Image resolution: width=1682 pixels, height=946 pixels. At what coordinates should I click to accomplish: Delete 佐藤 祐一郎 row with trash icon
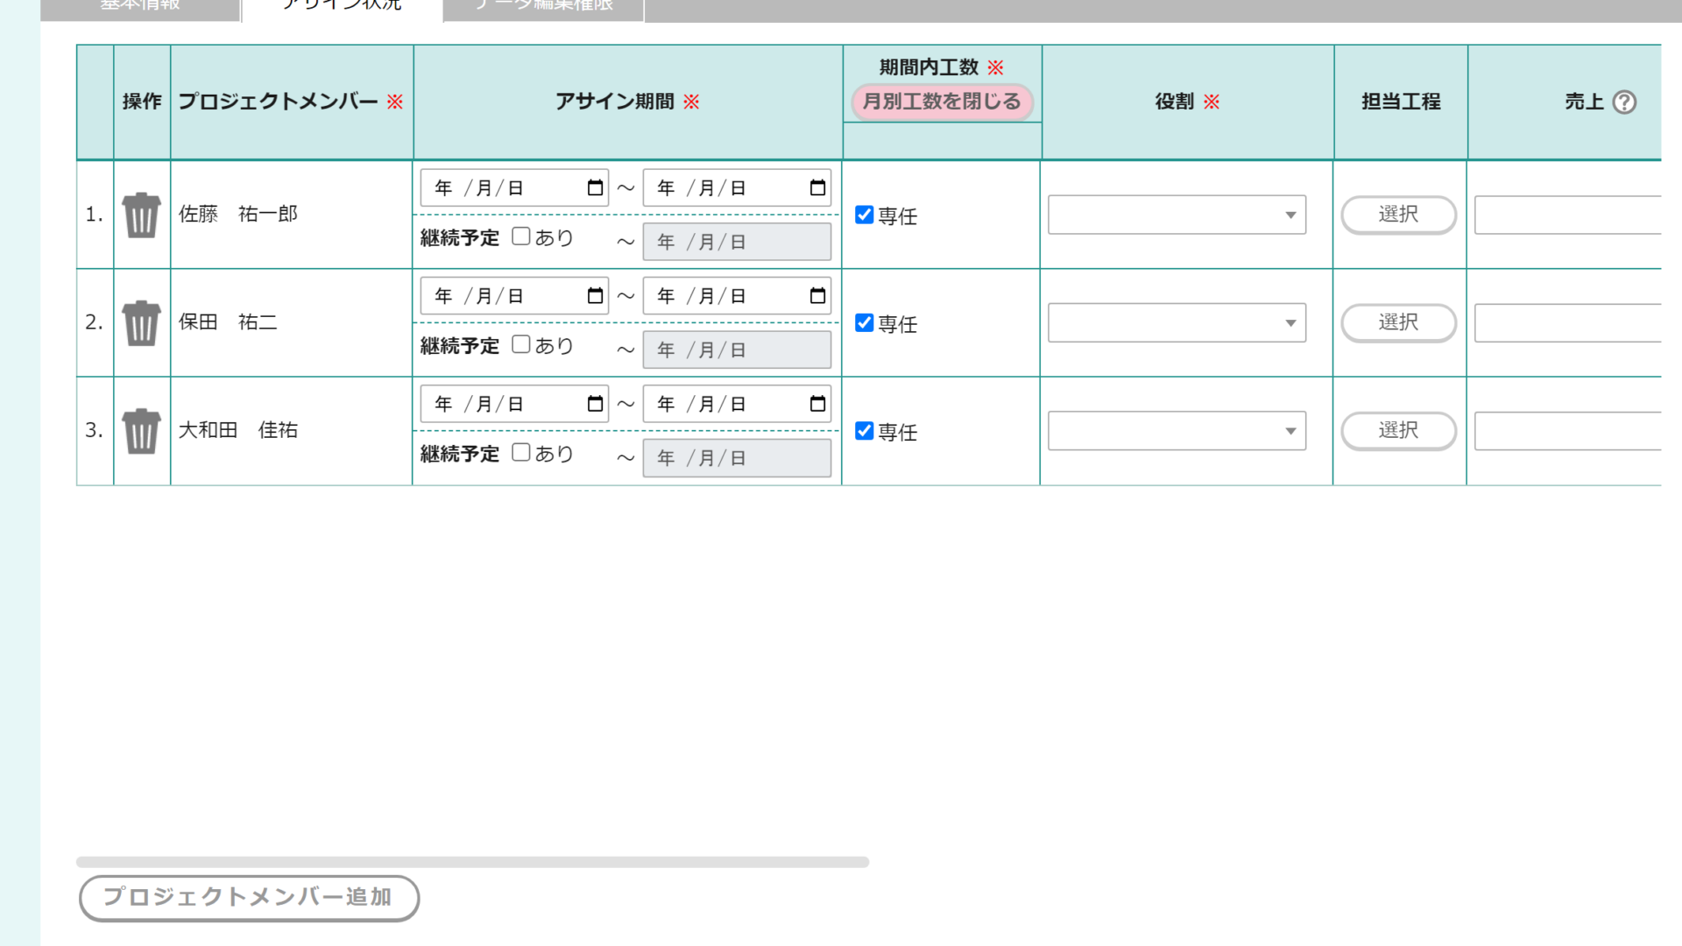141,215
